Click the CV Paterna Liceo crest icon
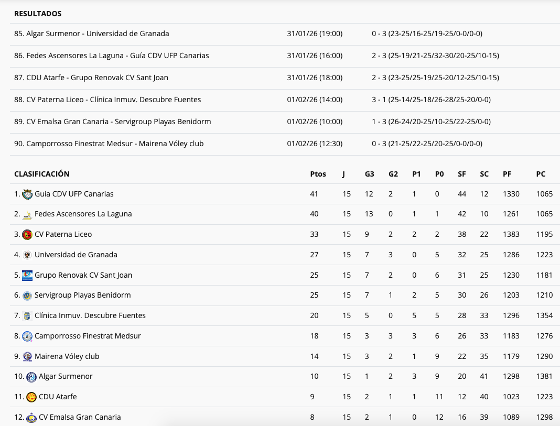 coord(27,235)
